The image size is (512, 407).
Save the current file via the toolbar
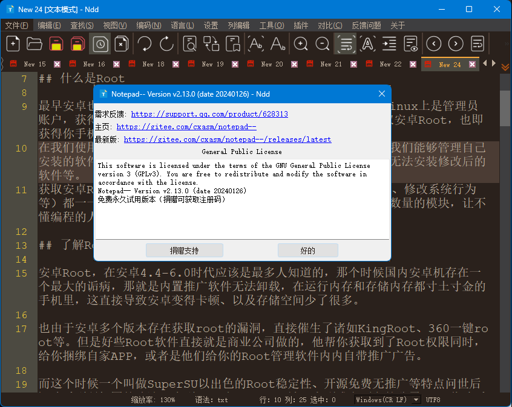point(56,43)
